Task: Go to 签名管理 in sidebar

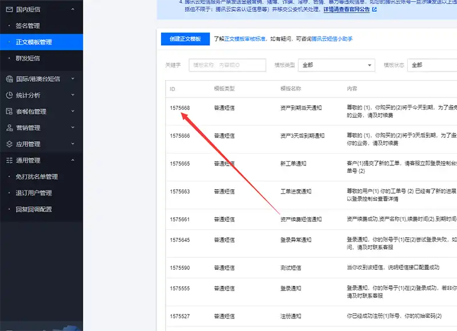Action: pos(28,26)
